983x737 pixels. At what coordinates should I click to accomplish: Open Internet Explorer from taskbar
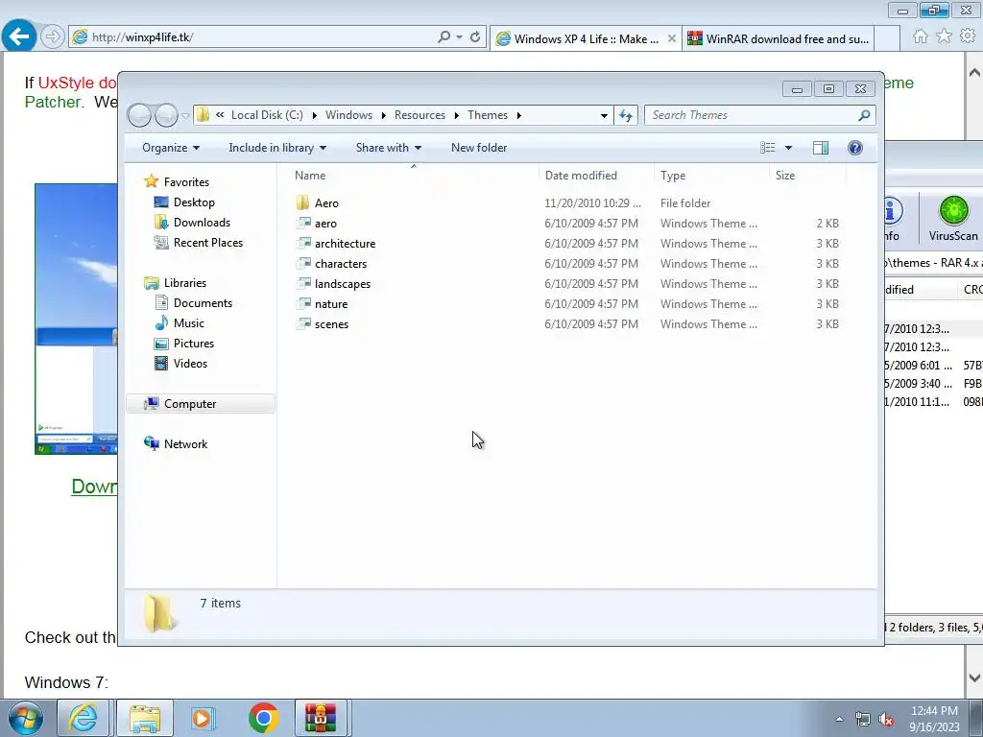84,718
